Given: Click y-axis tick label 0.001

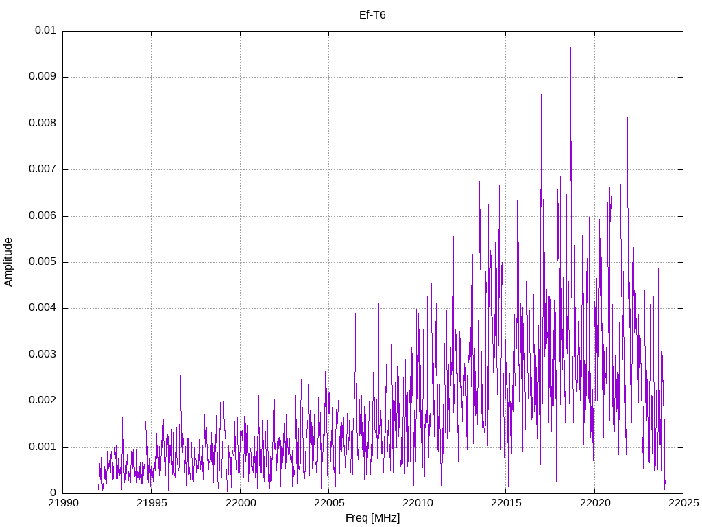Looking at the screenshot, I should pos(43,447).
